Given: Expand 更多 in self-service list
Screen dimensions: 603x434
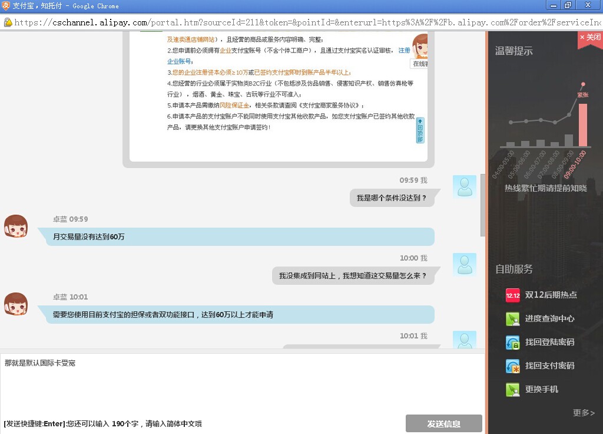Looking at the screenshot, I should click(584, 413).
